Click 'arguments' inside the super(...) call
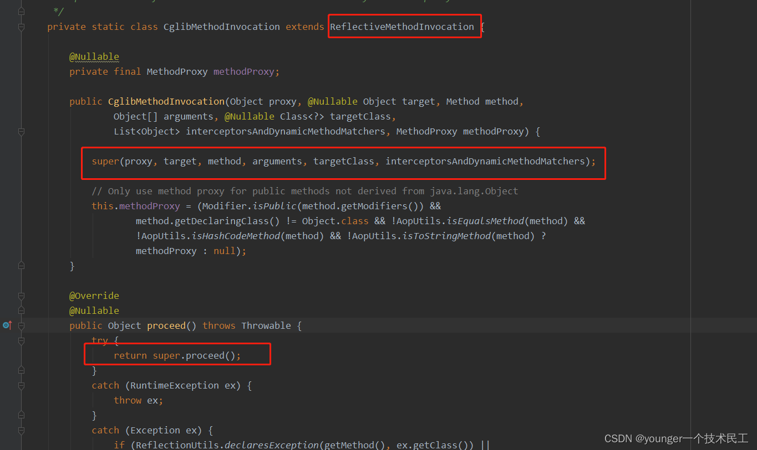This screenshot has width=757, height=450. pos(277,161)
